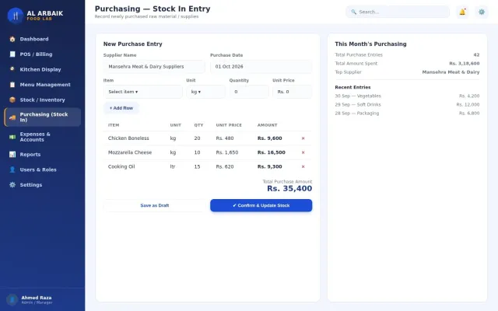Click the Search box in header
498x311 pixels.
398,12
